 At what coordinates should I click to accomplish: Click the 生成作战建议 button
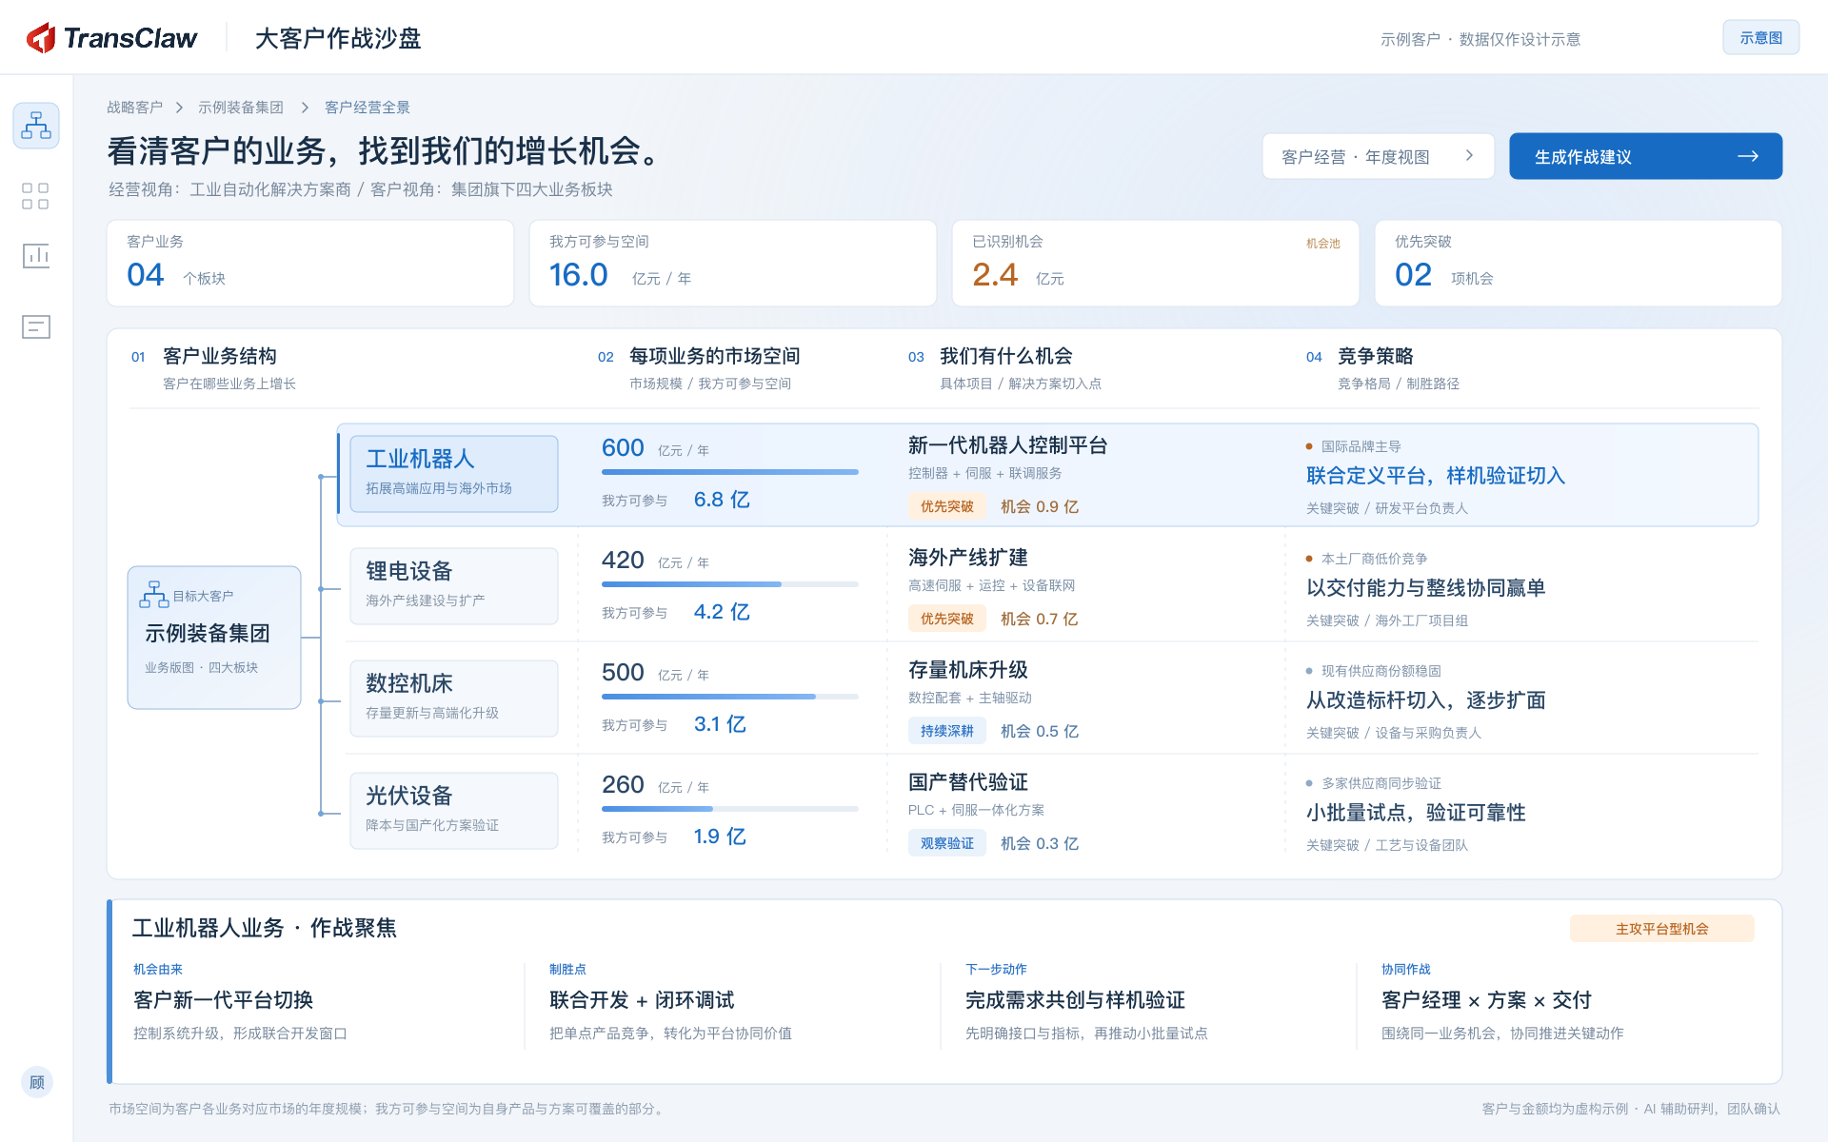[x=1645, y=156]
